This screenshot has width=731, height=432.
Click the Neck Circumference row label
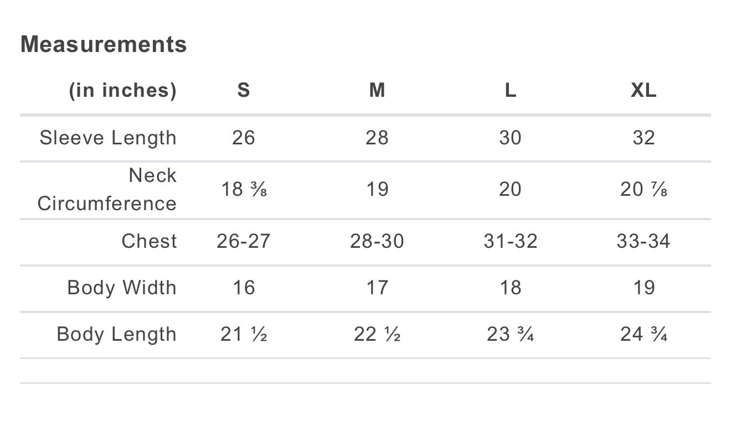point(107,189)
